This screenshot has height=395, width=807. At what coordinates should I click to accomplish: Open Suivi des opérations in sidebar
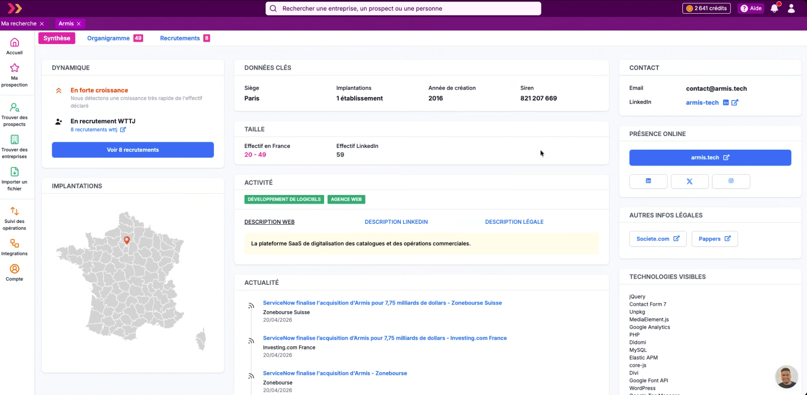tap(14, 218)
